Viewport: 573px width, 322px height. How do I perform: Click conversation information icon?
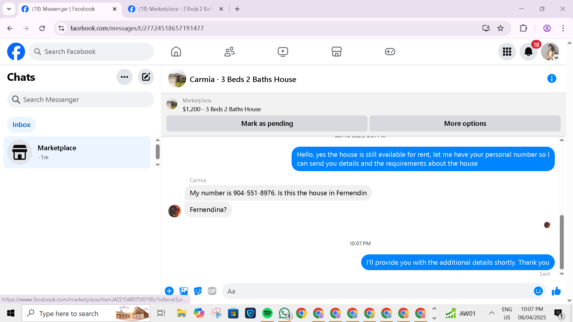click(552, 78)
